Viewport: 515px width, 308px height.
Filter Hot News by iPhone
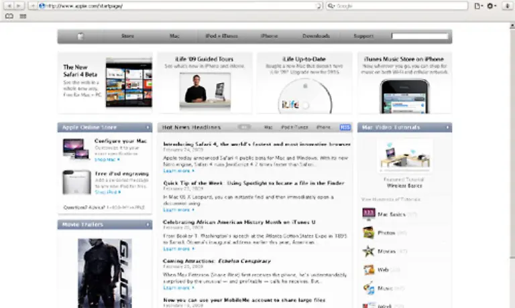(x=323, y=127)
